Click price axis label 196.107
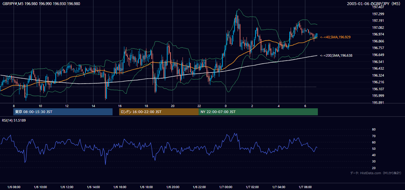 pos(378,89)
